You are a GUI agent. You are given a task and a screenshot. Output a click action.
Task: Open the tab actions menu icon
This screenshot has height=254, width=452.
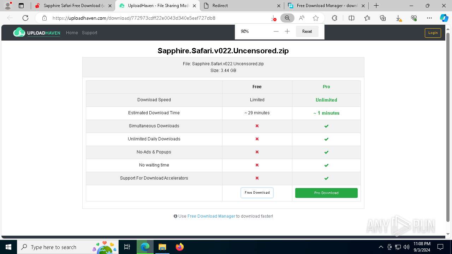21,6
